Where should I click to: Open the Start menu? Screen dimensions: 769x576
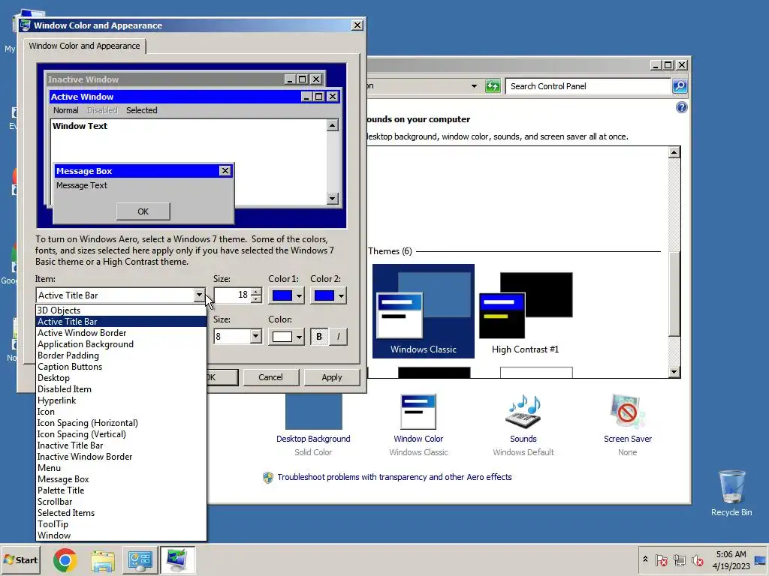pos(20,559)
